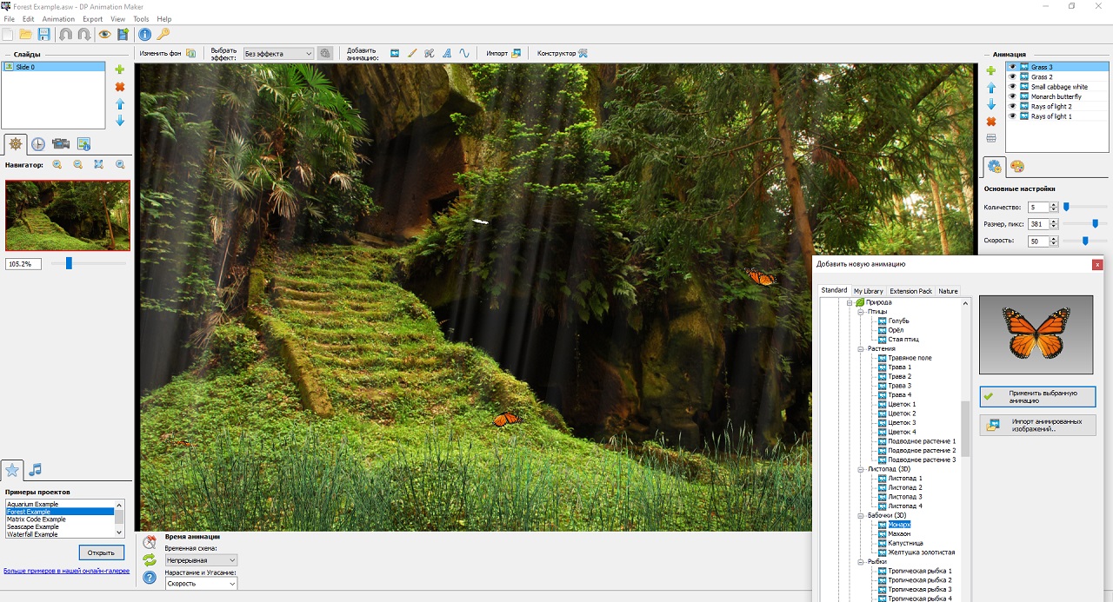1113x602 pixels.
Task: Adjust the Скорость slider handle
Action: [x=1085, y=241]
